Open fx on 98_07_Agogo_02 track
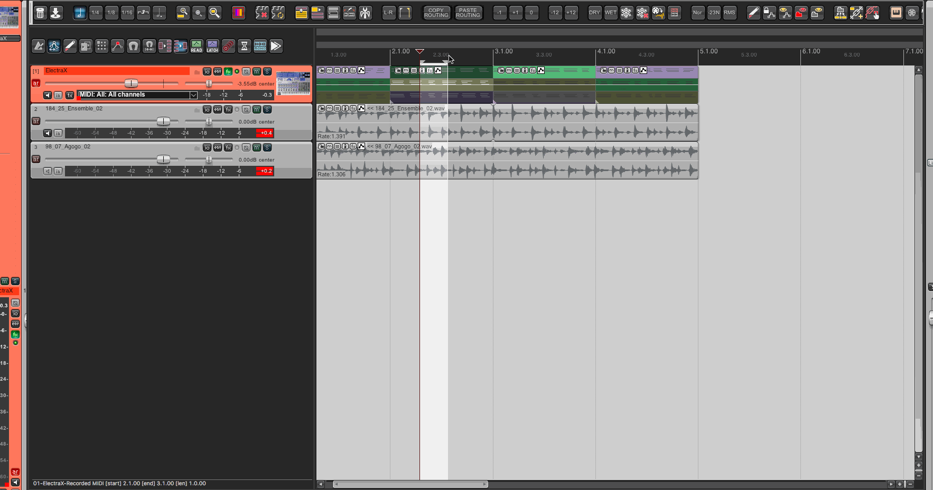Viewport: 933px width, 490px height. pos(228,147)
